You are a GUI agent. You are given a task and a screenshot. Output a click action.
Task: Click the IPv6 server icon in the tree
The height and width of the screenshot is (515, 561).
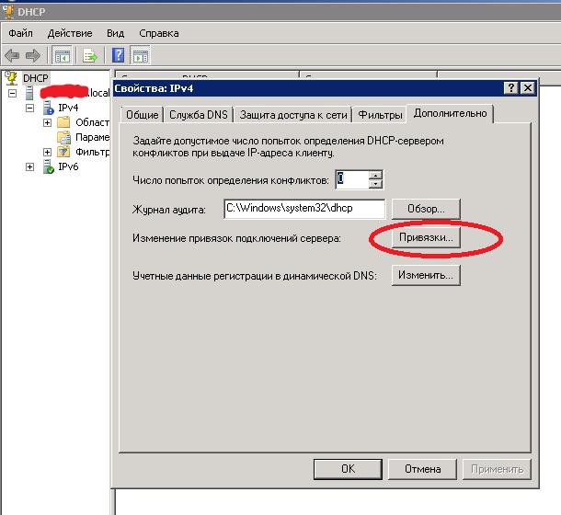point(48,166)
